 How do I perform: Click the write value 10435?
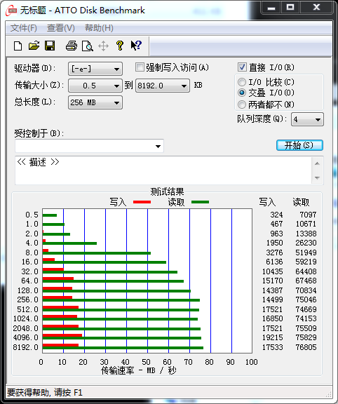pyautogui.click(x=272, y=271)
